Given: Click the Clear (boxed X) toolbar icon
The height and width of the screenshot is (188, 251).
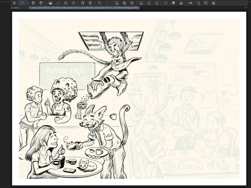Looking at the screenshot, I should pos(66,3).
